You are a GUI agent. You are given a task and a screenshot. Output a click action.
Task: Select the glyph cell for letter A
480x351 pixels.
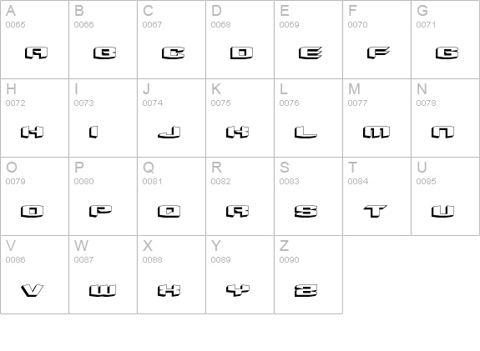pos(34,39)
